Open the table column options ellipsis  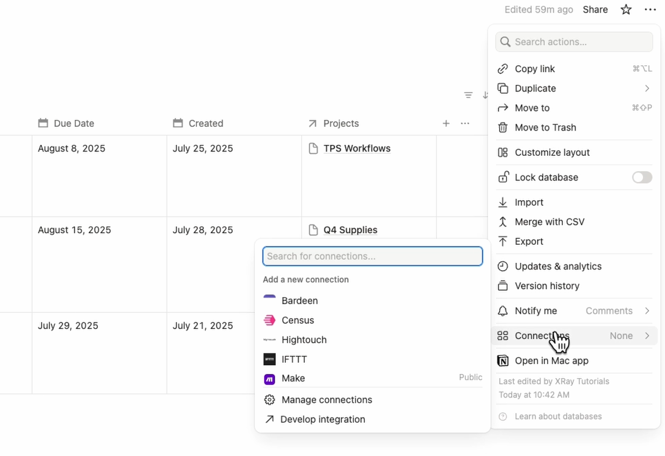(465, 123)
